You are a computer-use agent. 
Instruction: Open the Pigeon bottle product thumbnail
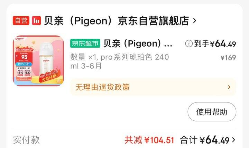38,61
